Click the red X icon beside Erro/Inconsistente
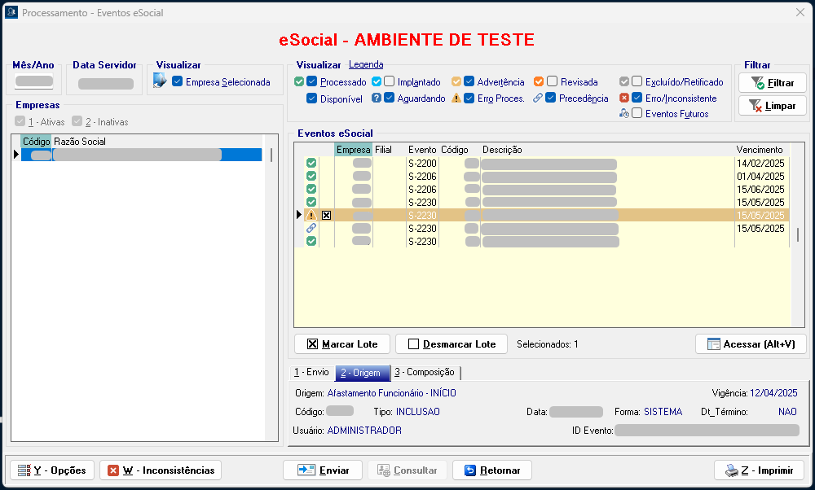815x490 pixels. [624, 98]
